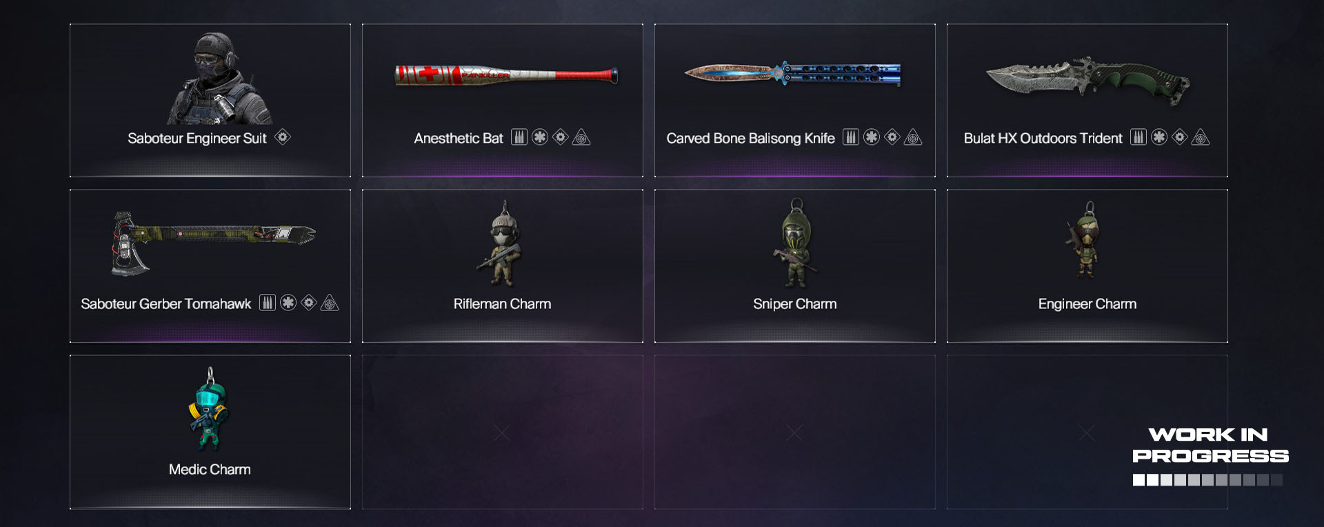Screen dimensions: 1324x527
Task: Select the Engineer Charm figure
Action: 1085,240
